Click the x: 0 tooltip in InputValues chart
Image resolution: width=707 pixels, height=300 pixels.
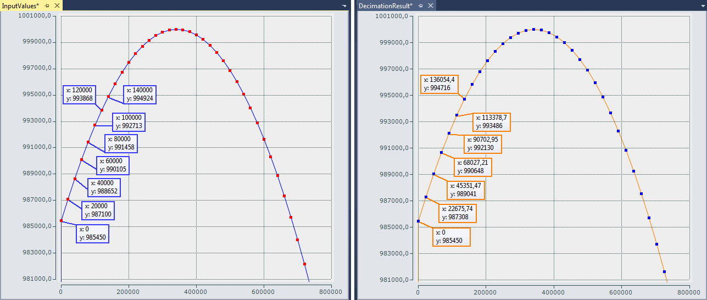coord(92,234)
